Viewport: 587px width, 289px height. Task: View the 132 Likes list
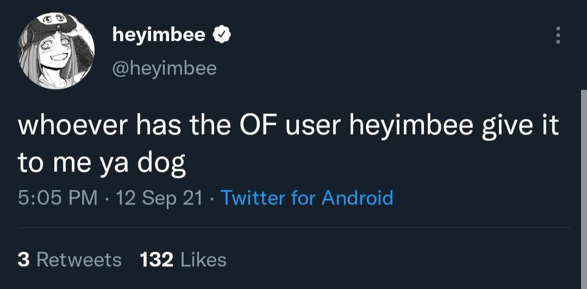coord(183,260)
